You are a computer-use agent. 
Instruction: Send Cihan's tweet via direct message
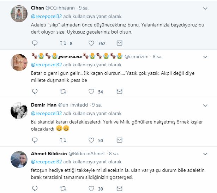click(119, 43)
